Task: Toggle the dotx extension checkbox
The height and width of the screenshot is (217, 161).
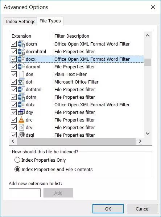Action: point(14,105)
